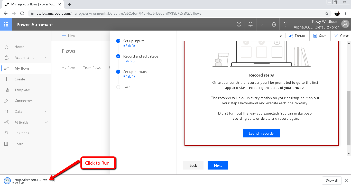Expand the Data chevron
351x187 pixels.
point(46,111)
